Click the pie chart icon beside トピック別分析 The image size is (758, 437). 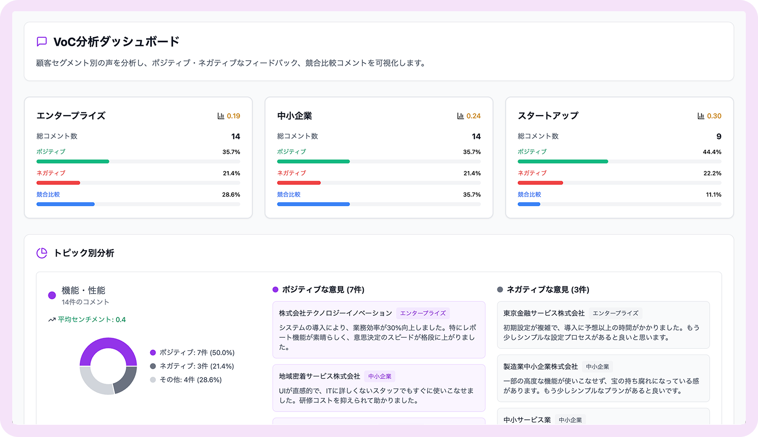42,253
